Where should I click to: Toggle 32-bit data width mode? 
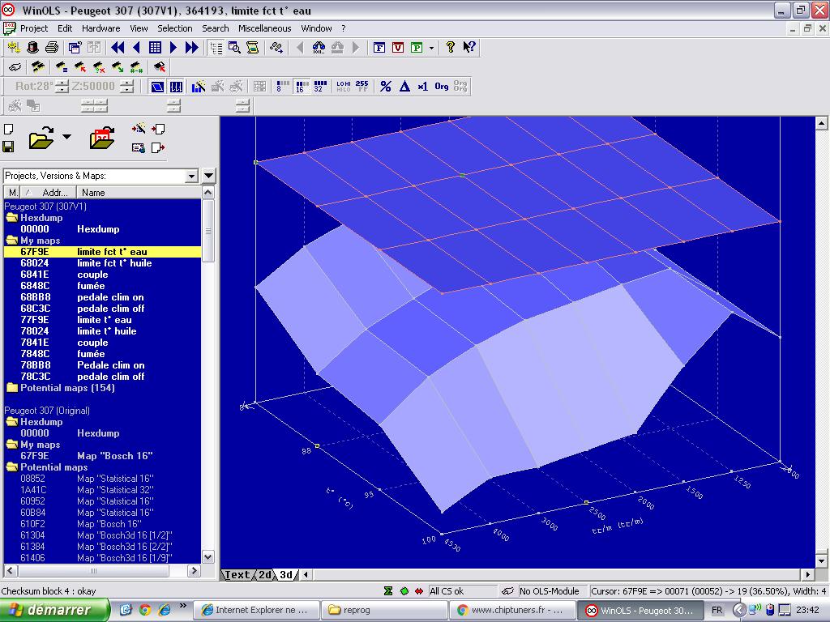[320, 87]
